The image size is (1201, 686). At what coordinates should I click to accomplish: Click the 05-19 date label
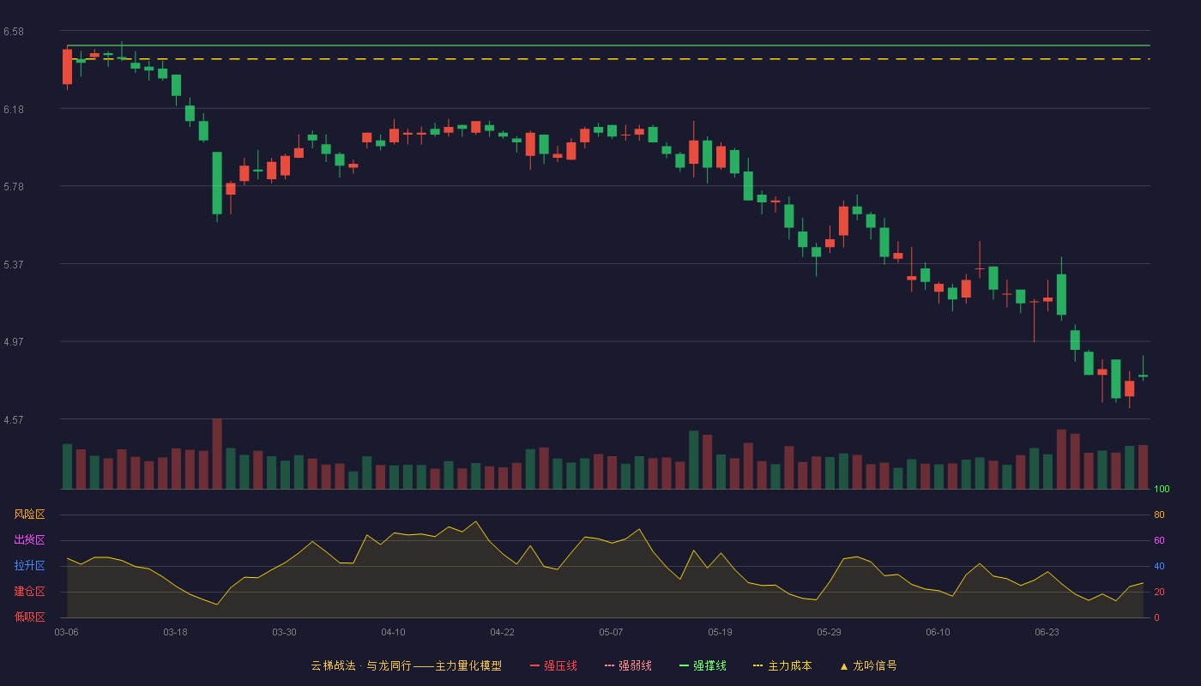720,632
